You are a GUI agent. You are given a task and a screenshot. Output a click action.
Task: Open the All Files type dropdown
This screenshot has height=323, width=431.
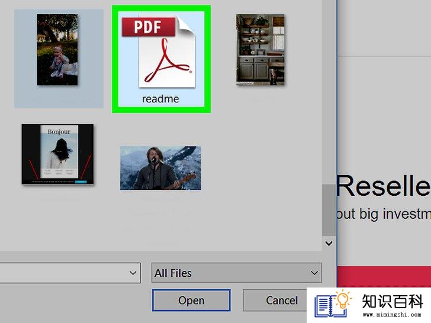click(x=236, y=273)
